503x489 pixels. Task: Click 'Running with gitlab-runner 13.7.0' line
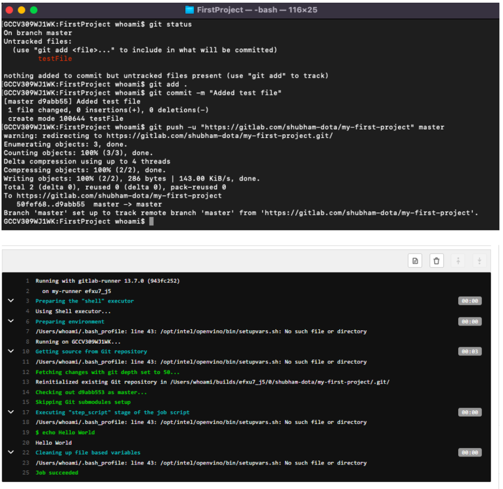[x=108, y=281]
